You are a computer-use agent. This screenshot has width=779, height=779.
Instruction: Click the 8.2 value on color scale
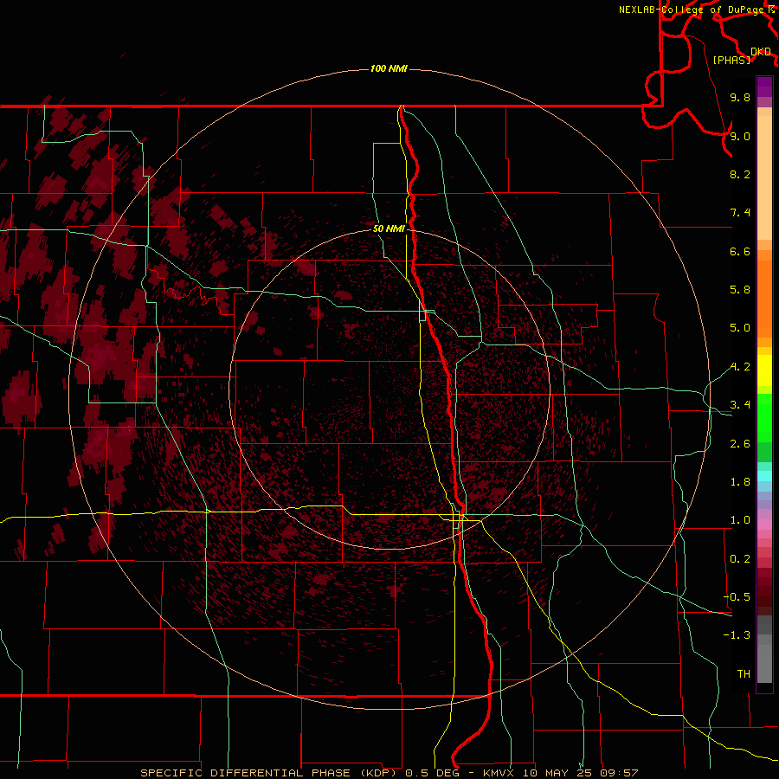740,174
